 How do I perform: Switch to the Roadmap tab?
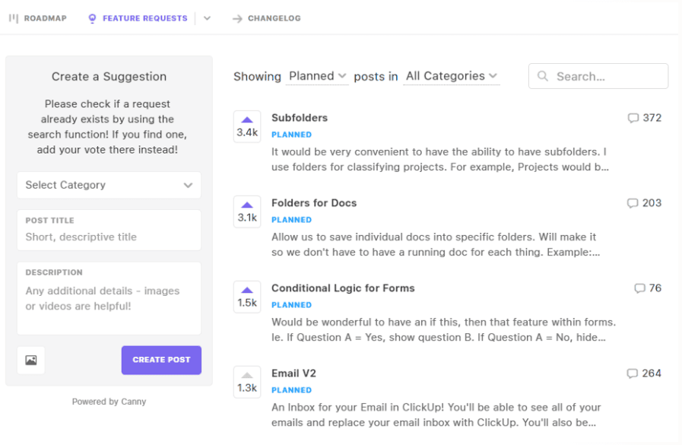pyautogui.click(x=38, y=18)
